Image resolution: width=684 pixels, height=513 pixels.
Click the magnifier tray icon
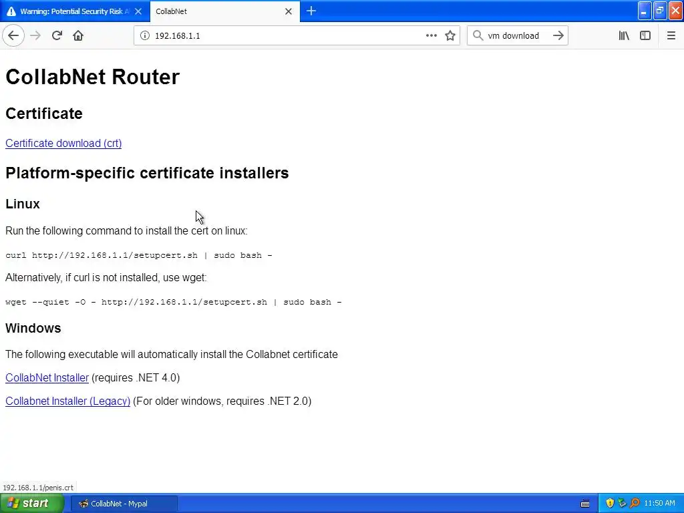click(x=635, y=504)
